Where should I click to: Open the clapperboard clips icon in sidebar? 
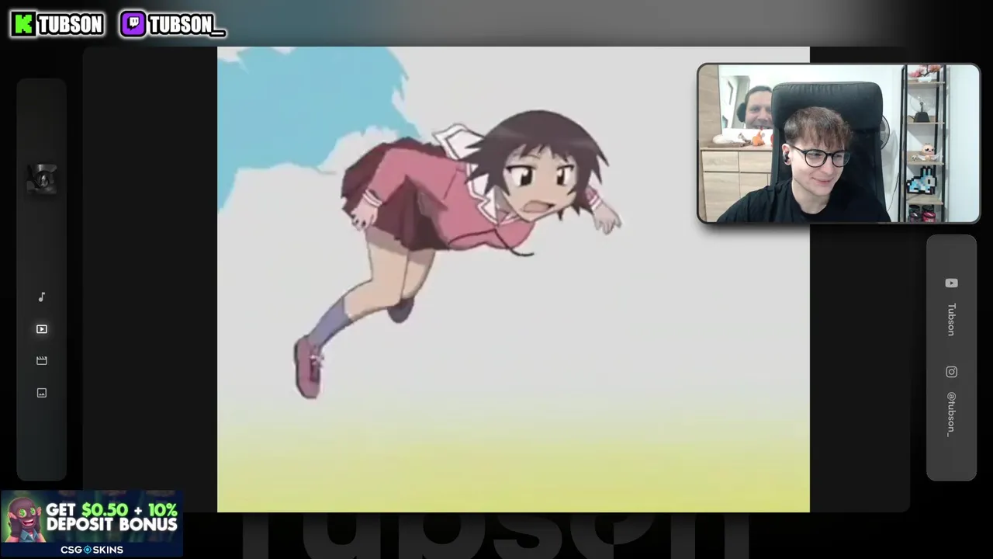[x=42, y=361]
